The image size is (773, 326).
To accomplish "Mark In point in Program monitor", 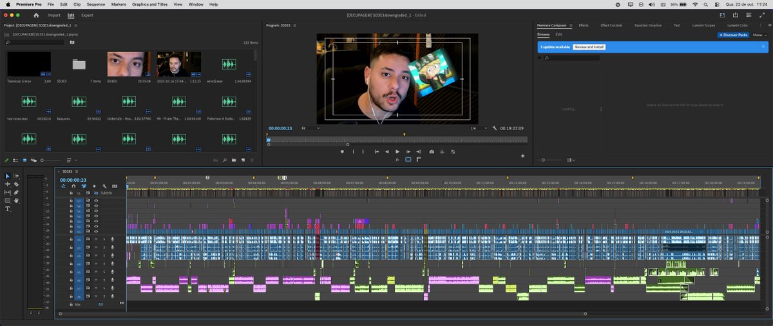I will click(353, 151).
